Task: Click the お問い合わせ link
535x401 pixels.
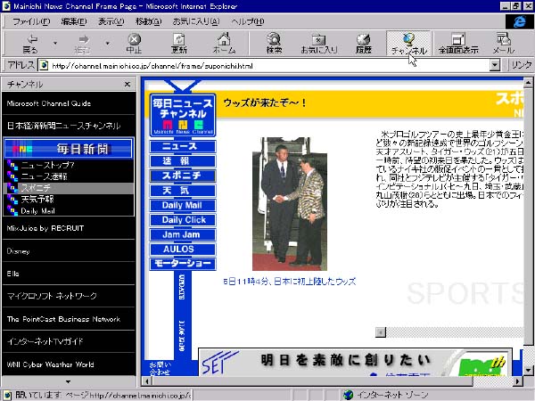Action: click(x=160, y=369)
